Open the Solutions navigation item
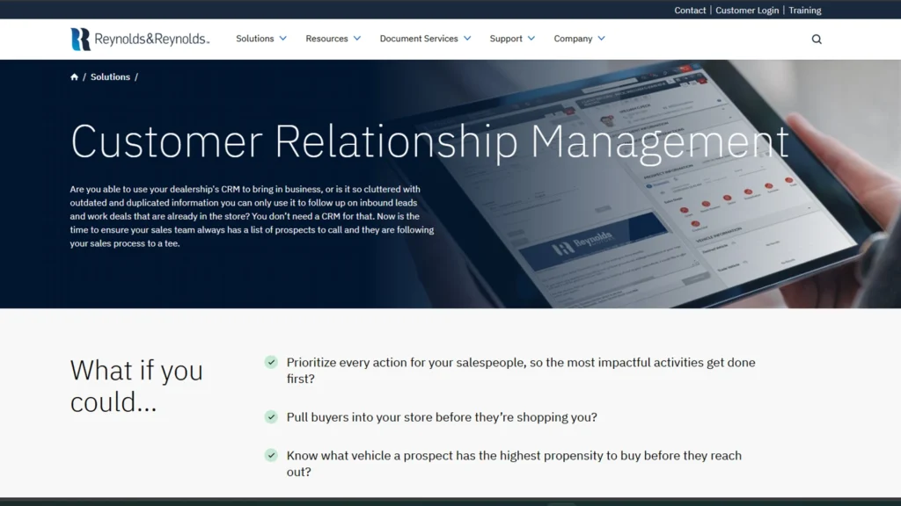This screenshot has width=901, height=506. (x=254, y=39)
